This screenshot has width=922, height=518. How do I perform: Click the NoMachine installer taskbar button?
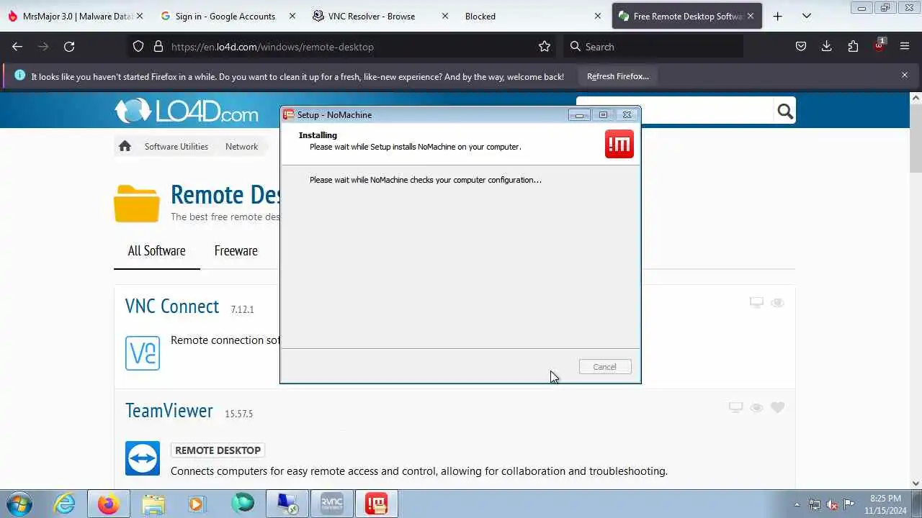pyautogui.click(x=376, y=504)
